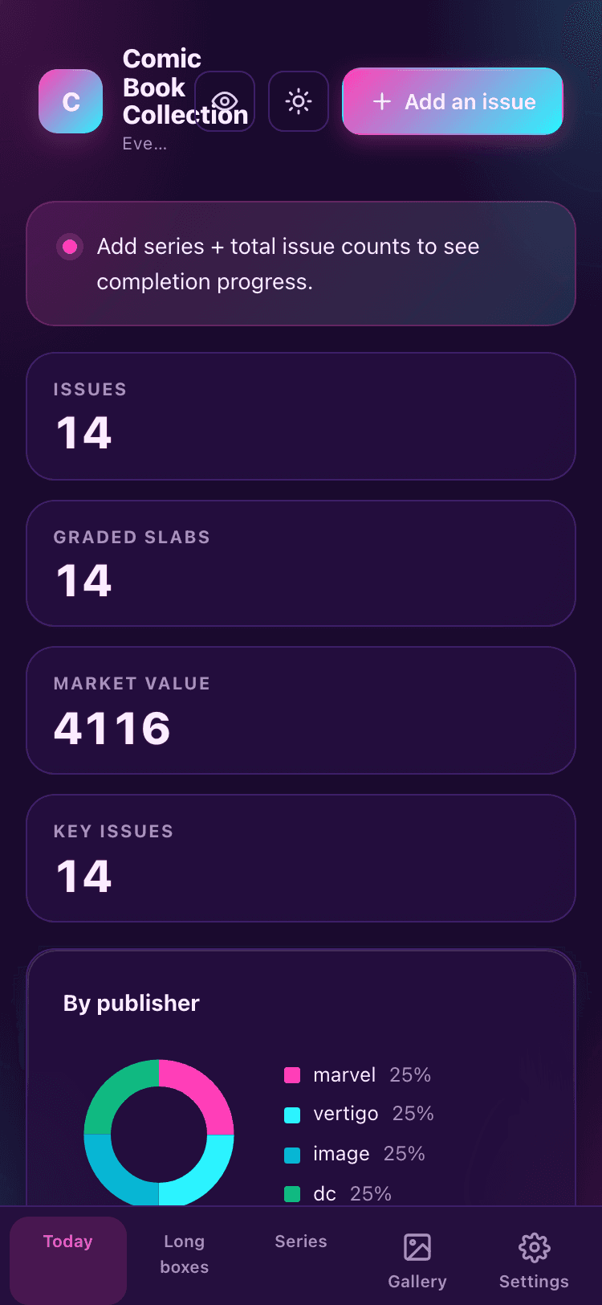602x1305 pixels.
Task: Open the Issues count card
Action: click(x=301, y=416)
